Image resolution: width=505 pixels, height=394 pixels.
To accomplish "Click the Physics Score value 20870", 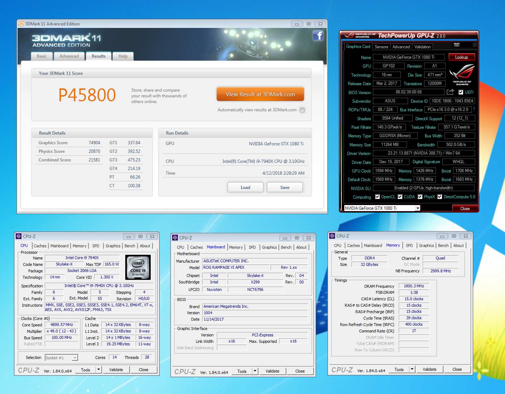I will (x=94, y=151).
